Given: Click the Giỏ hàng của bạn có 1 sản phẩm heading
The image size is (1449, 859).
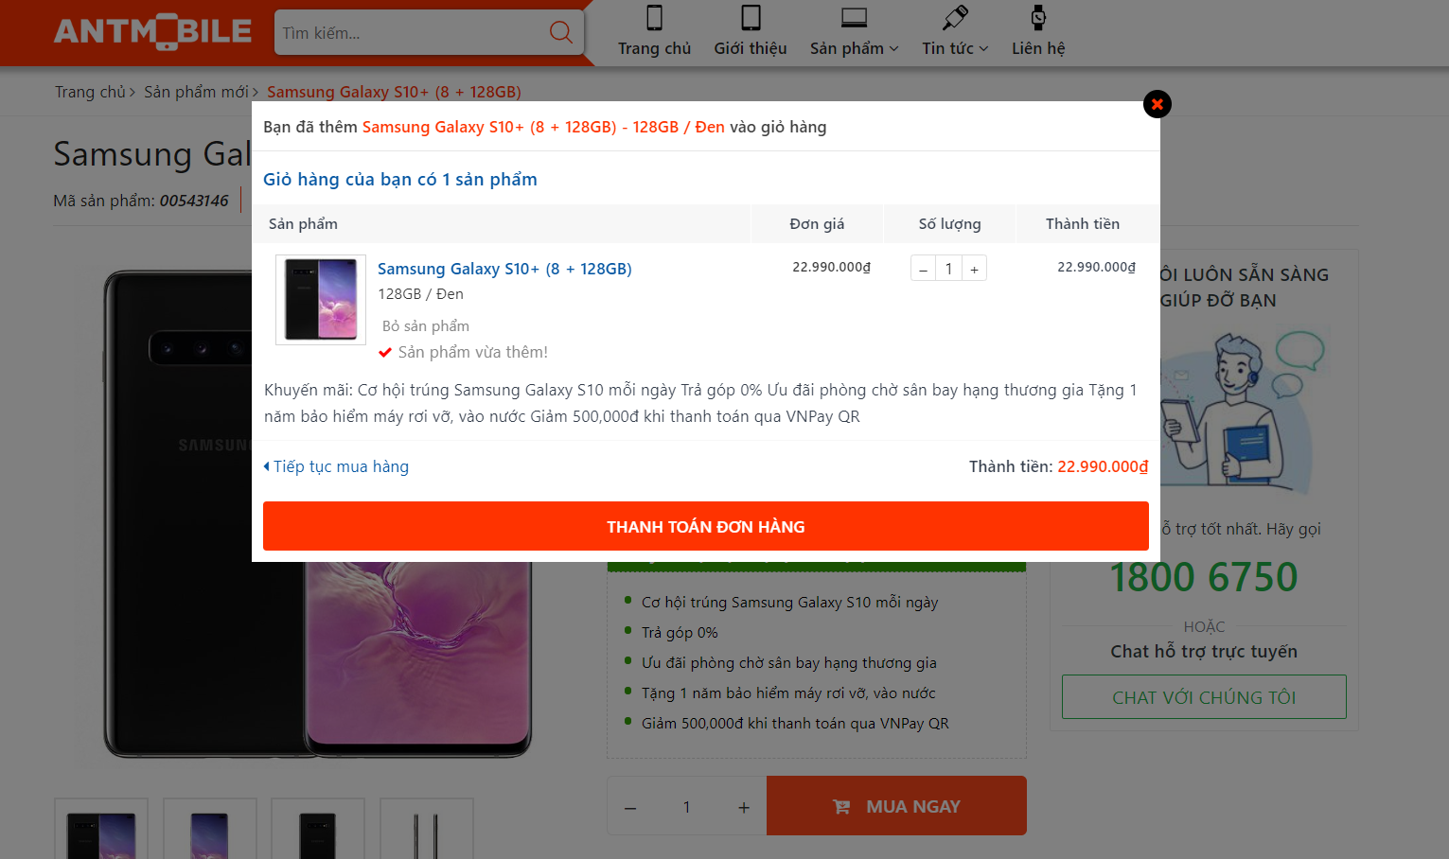Looking at the screenshot, I should point(400,180).
